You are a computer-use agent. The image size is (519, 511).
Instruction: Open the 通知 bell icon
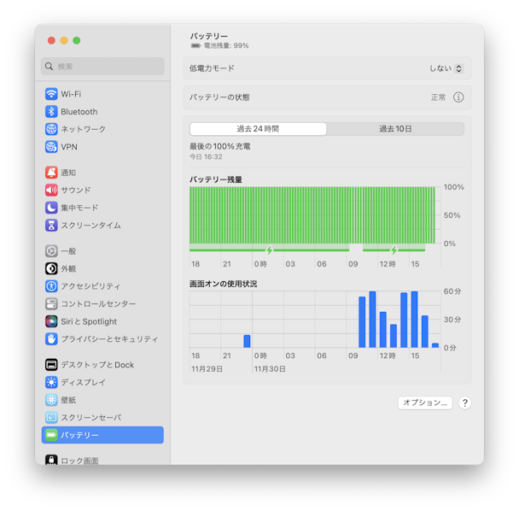click(51, 173)
